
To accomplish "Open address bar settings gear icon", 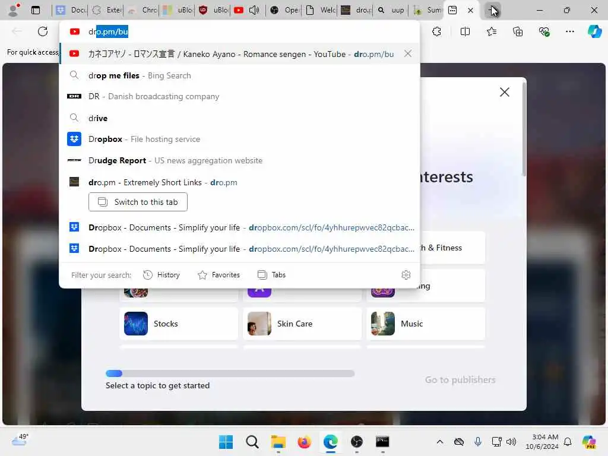I will pos(406,275).
